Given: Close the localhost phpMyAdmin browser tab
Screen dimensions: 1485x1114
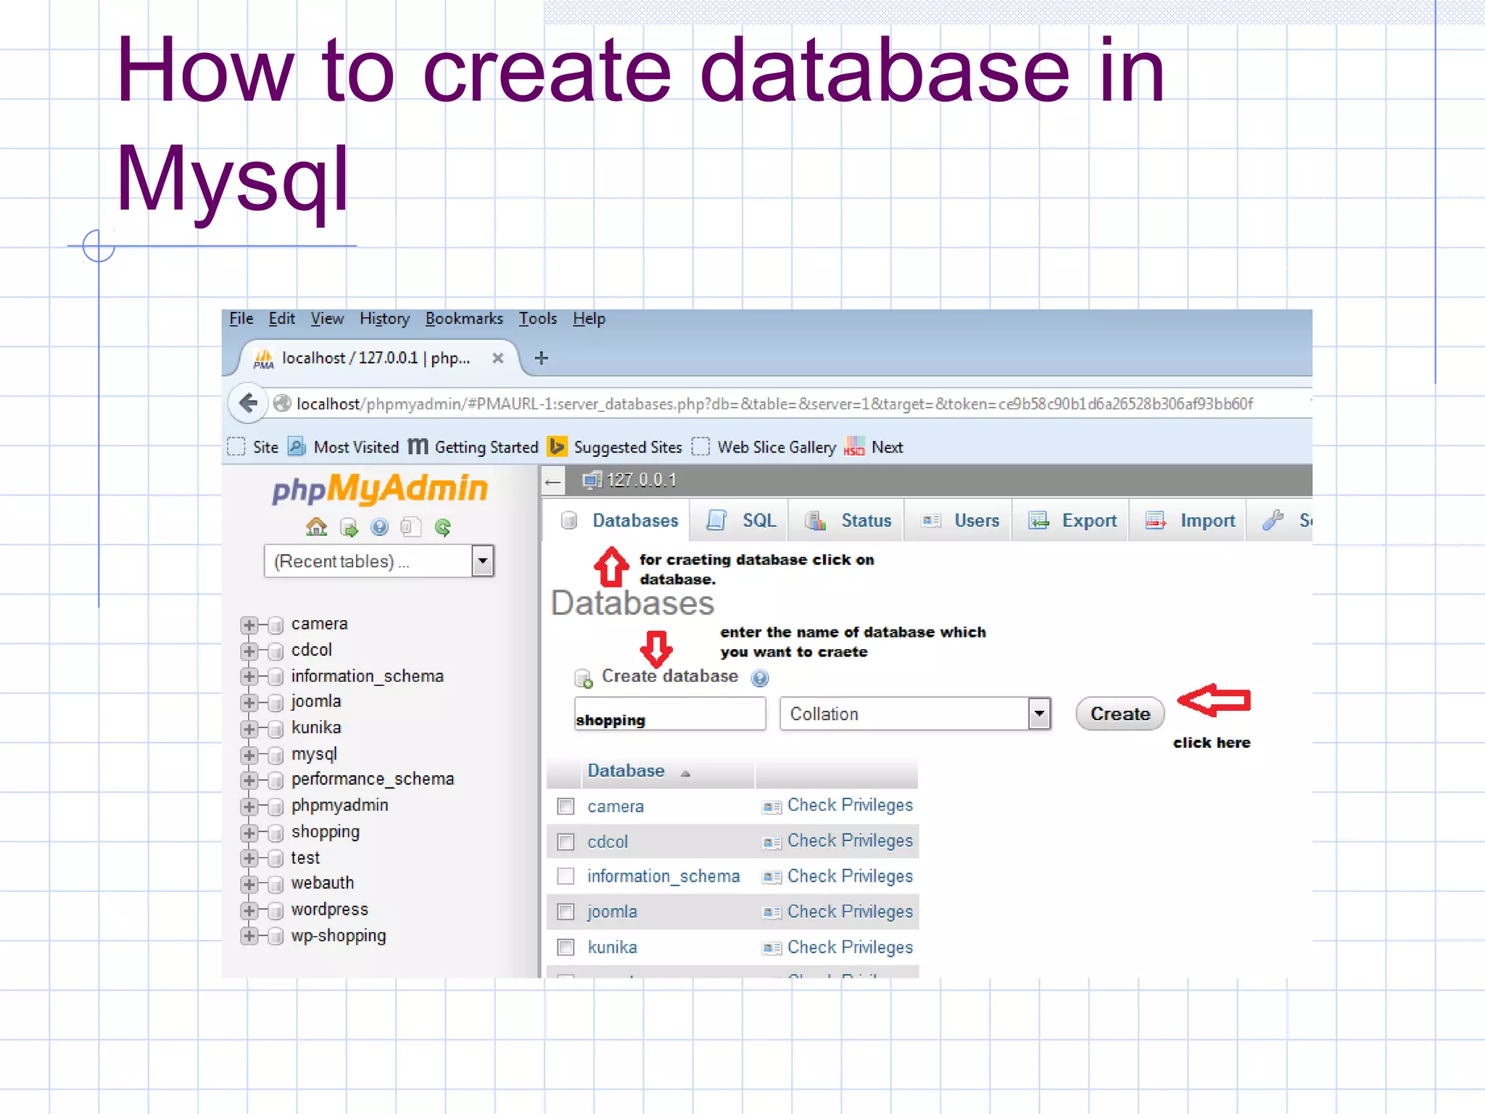Looking at the screenshot, I should pos(497,358).
